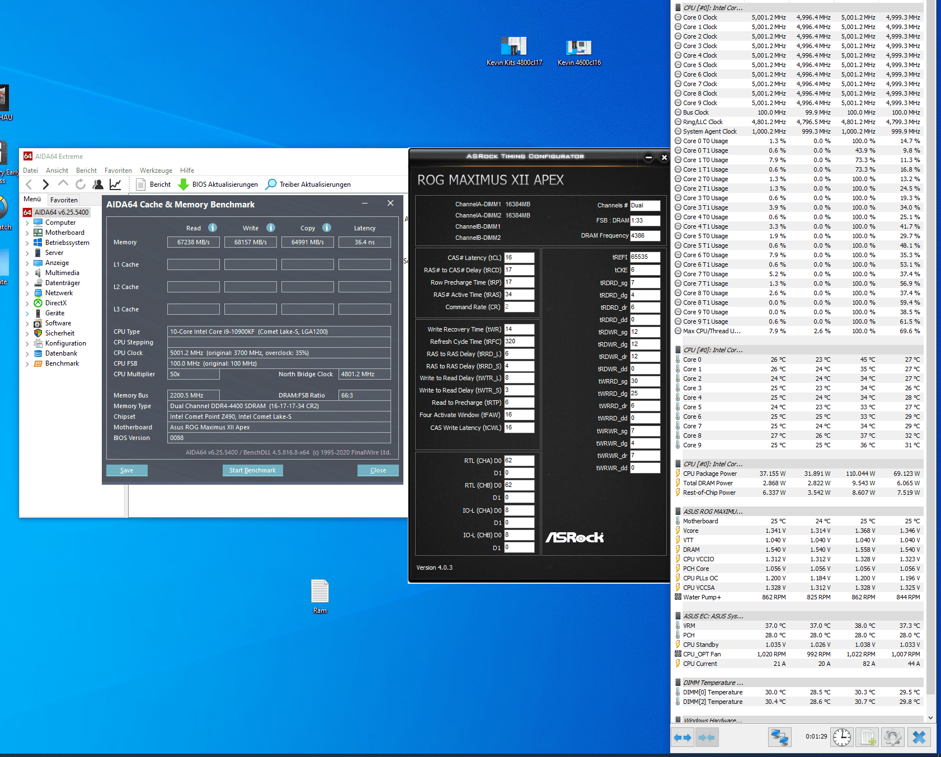Click the AIDA64 refresh icon

pyautogui.click(x=81, y=184)
